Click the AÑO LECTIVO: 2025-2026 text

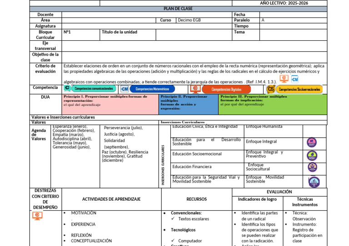point(284,3)
